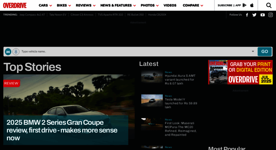
Task: Expand the Reviews menu
Action: 86,5
